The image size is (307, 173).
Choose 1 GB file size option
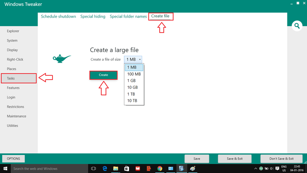click(134, 81)
